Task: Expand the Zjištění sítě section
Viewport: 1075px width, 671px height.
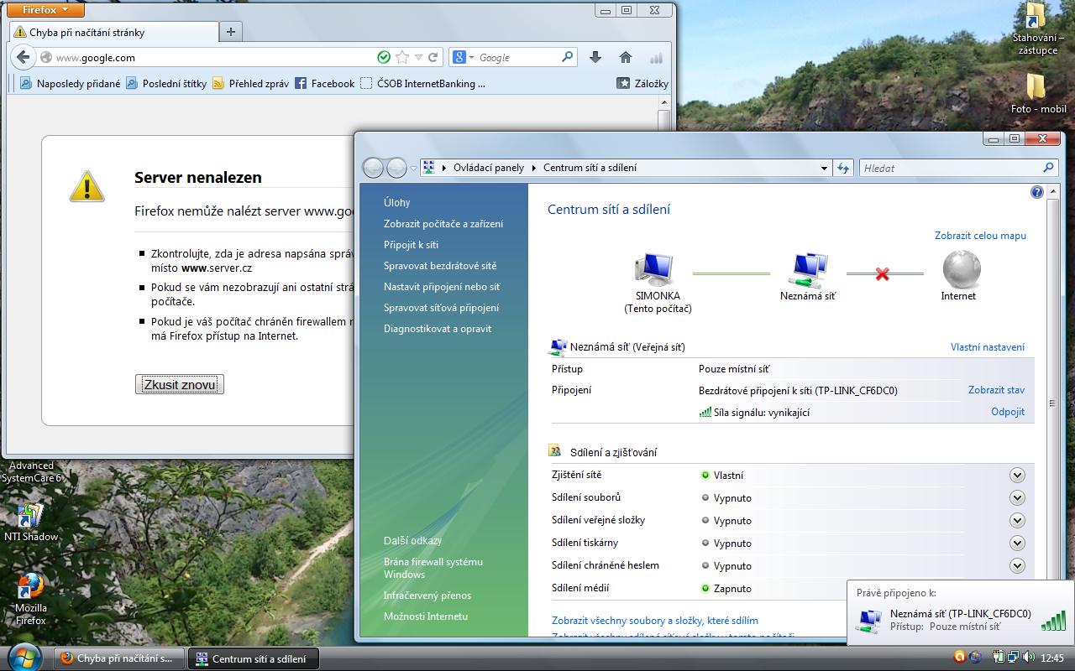Action: click(1017, 475)
